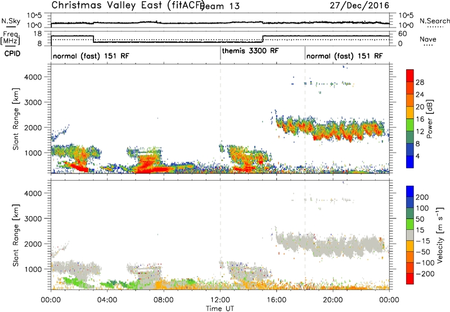
Task: Select the 'Power [dB]' color bar title
Action: 429,119
